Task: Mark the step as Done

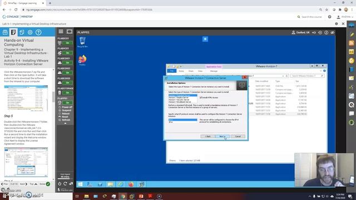Action: pyautogui.click(x=44, y=184)
